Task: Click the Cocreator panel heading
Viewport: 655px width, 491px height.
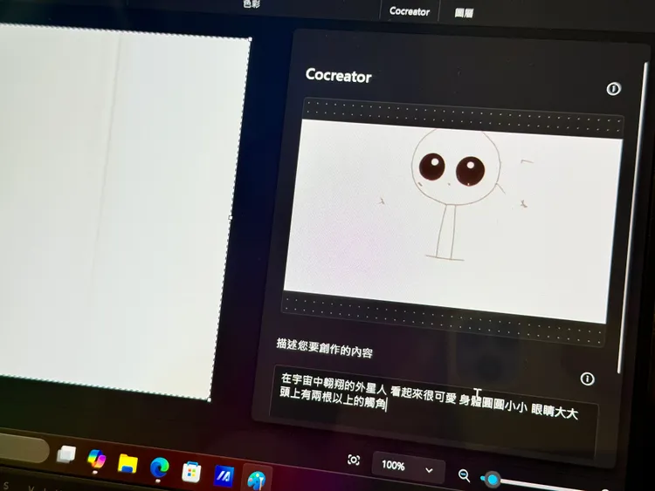Action: (x=338, y=76)
